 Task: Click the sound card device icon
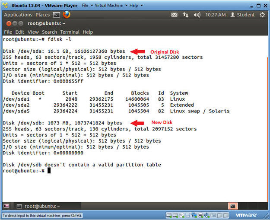[207, 215]
